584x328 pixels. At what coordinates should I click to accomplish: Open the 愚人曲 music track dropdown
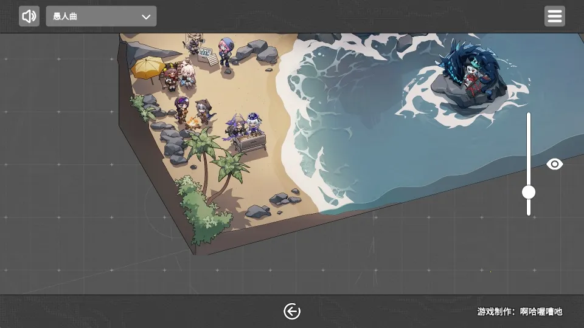click(100, 16)
